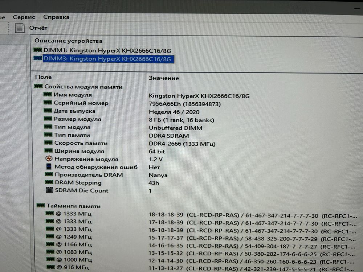Screen dimensions: 363x272
Task: Select the value DDR4 SDRAM
Action: coord(169,136)
